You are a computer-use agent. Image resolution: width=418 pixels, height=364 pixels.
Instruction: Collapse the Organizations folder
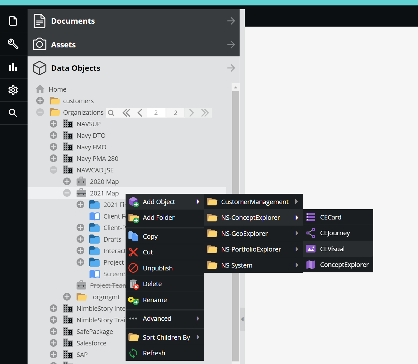40,112
